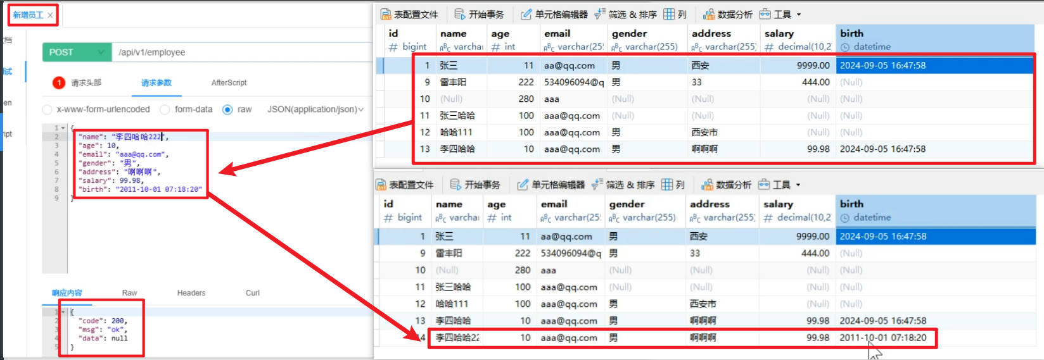1044x360 pixels.
Task: Expand 工具 dropdown arrow in upper table toolbar
Action: click(x=798, y=14)
